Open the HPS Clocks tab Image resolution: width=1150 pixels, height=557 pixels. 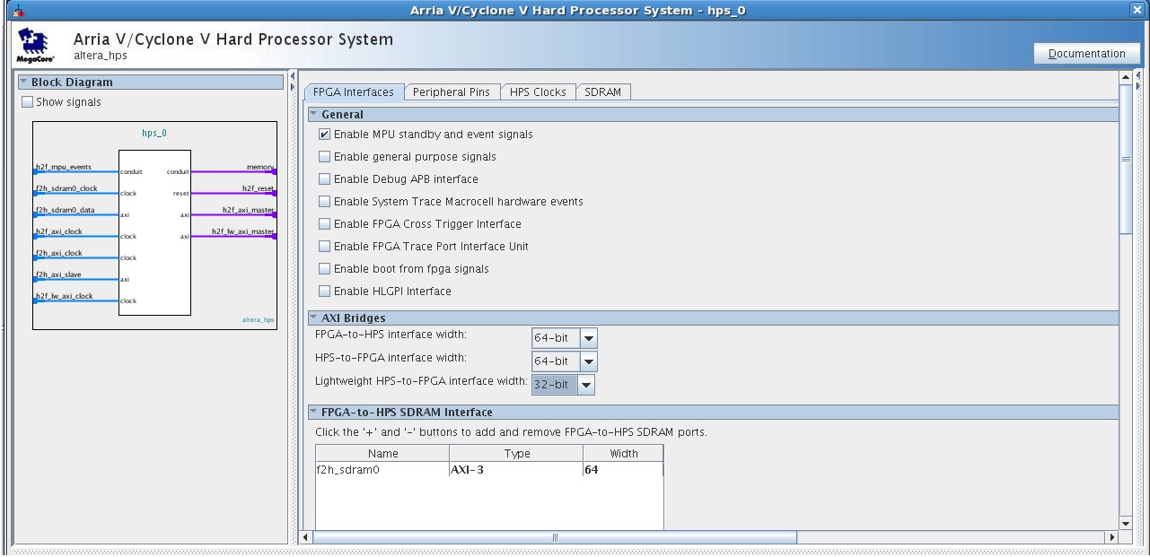point(538,92)
